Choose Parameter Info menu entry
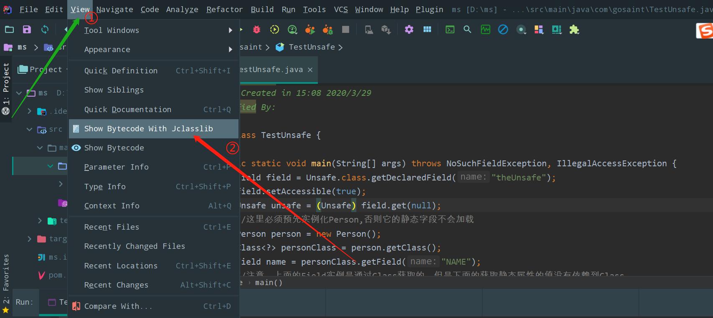This screenshot has height=318, width=713. (154, 167)
